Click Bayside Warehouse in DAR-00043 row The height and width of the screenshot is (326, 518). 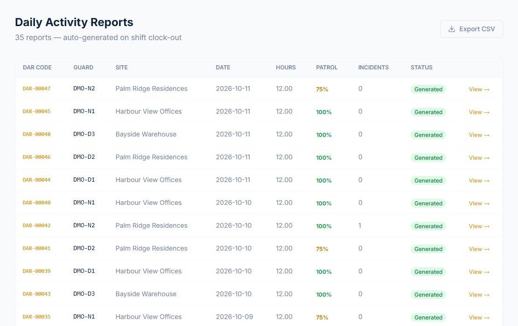coord(146,294)
